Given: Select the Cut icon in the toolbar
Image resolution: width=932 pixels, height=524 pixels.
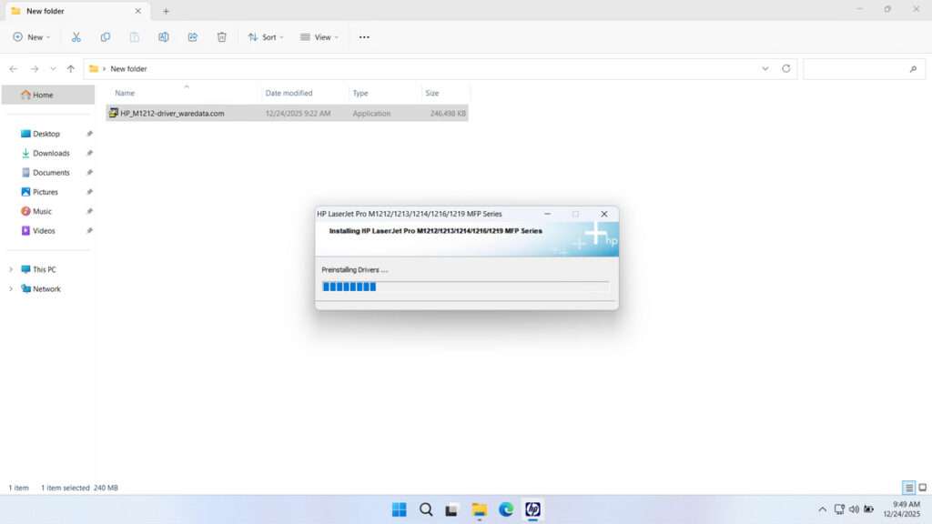Looking at the screenshot, I should click(x=76, y=36).
